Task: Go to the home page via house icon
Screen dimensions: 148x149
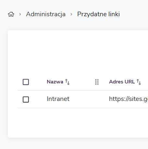Action: point(11,14)
